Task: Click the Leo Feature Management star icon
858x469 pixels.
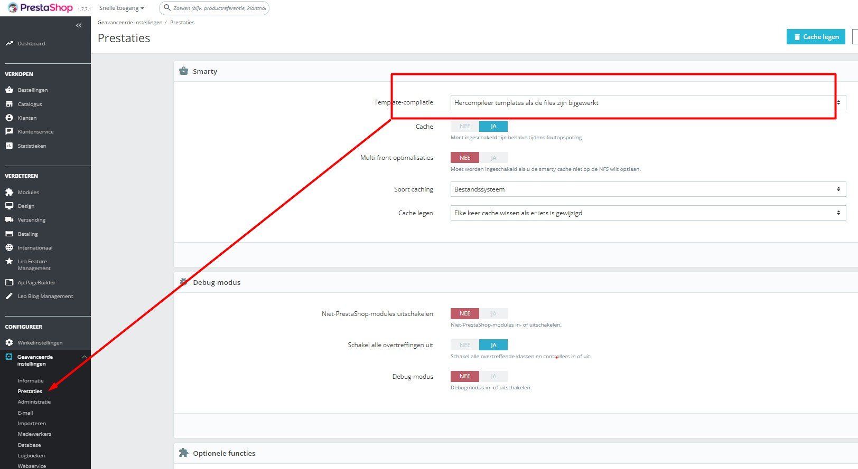Action: (9, 261)
